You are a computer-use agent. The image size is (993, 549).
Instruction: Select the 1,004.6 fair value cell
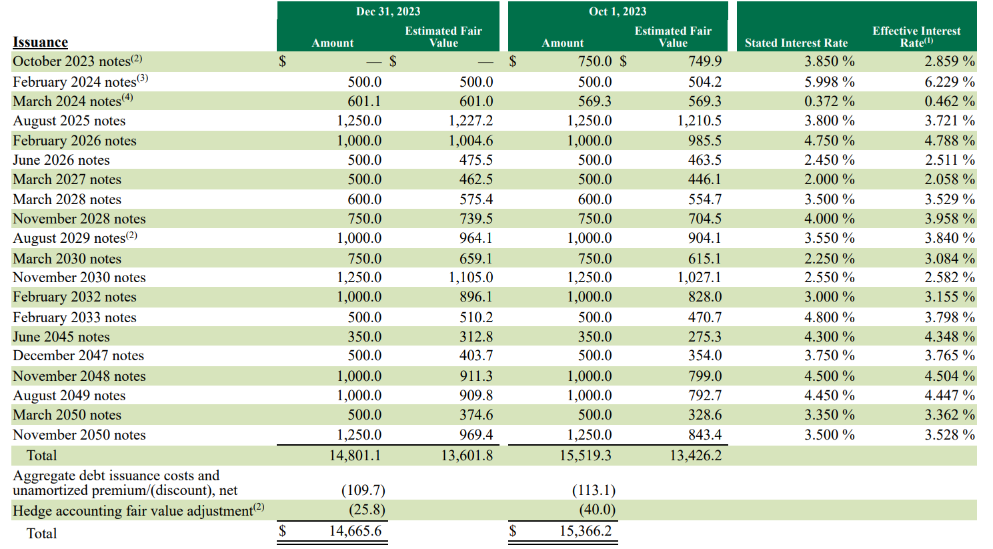(471, 141)
